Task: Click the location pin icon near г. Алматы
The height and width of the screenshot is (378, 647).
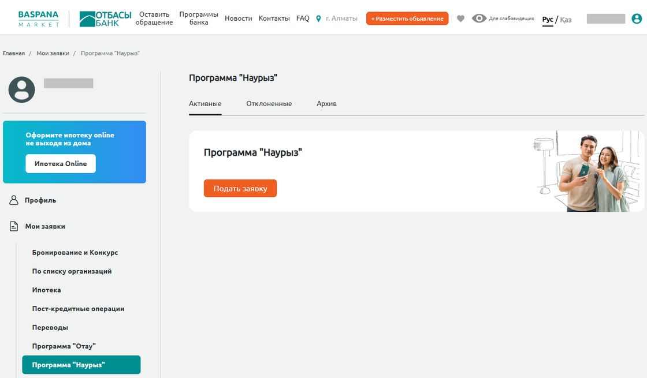Action: click(x=318, y=18)
